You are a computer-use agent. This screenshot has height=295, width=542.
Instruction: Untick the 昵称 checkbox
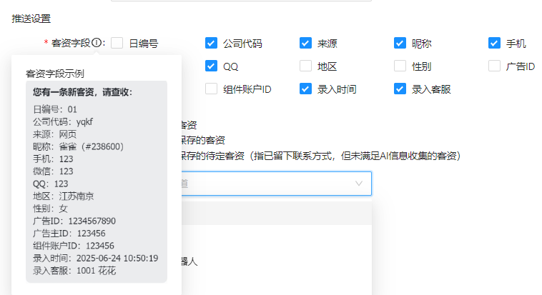(400, 43)
